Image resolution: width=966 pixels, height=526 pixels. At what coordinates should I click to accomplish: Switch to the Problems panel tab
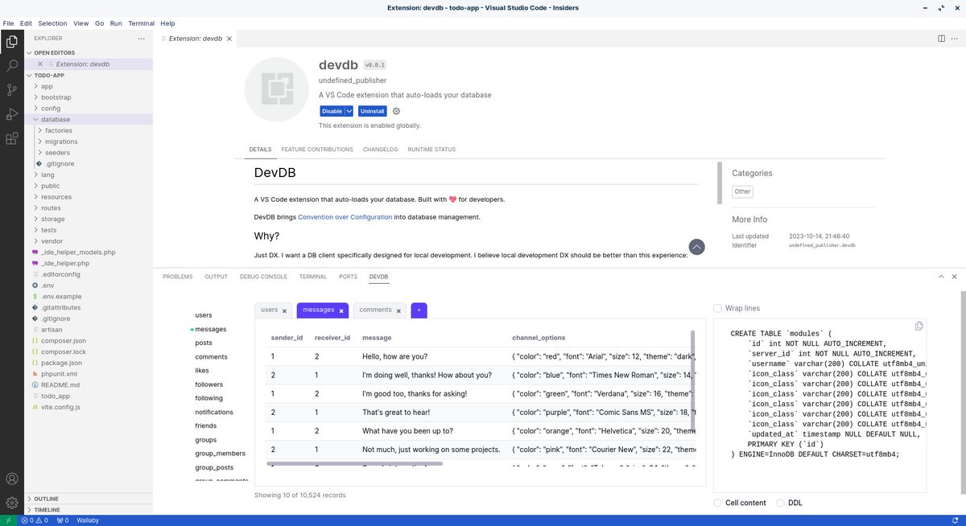pos(178,277)
